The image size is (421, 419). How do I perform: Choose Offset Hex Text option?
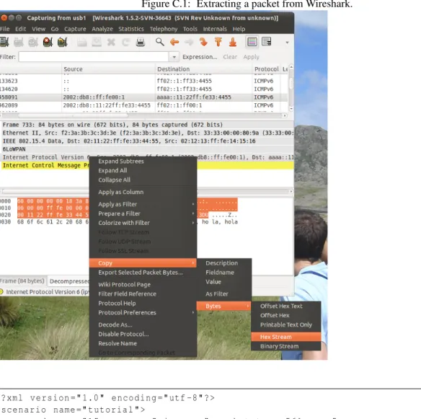[x=286, y=306]
